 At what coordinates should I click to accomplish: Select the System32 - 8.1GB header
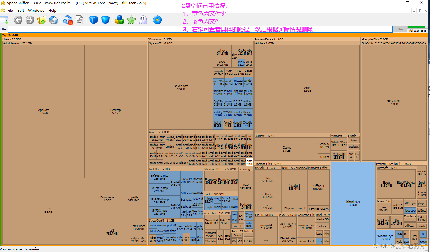[201, 43]
